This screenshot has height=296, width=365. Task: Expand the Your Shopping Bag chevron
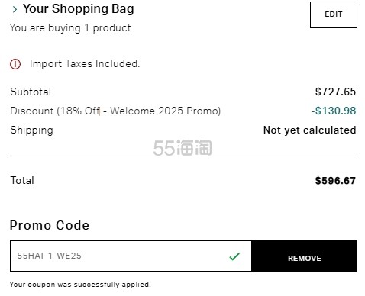pos(15,9)
